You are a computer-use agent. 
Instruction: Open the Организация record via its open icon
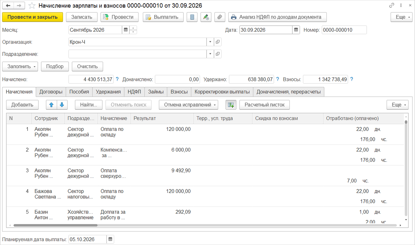[x=218, y=42]
